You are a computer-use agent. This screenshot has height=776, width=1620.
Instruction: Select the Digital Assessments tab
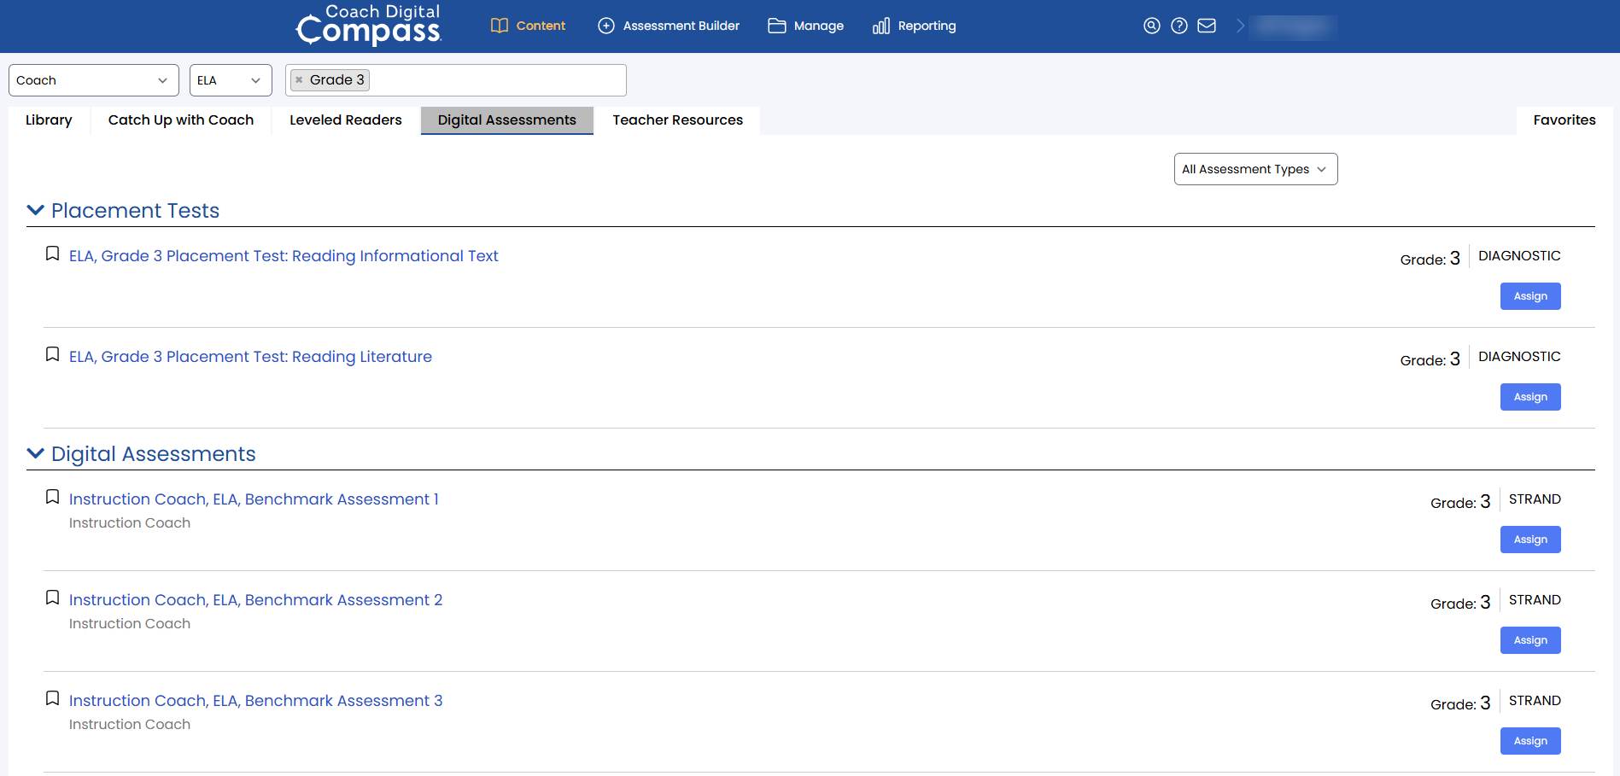[x=507, y=120]
